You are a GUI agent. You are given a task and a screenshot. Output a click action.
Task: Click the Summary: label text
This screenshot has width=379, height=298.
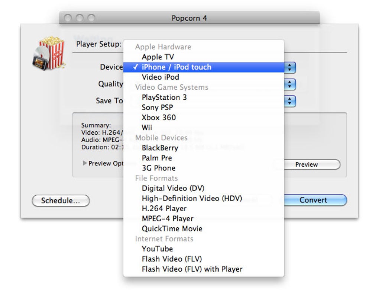[x=96, y=125]
